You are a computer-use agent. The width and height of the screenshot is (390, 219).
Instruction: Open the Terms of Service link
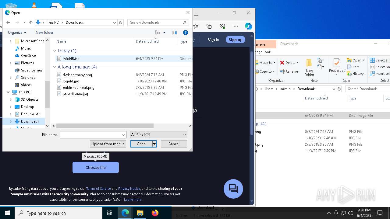98,189
